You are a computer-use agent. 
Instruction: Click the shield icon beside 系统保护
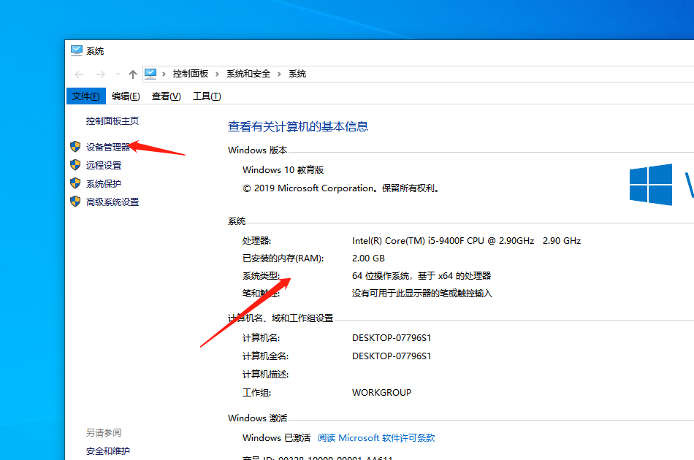75,183
